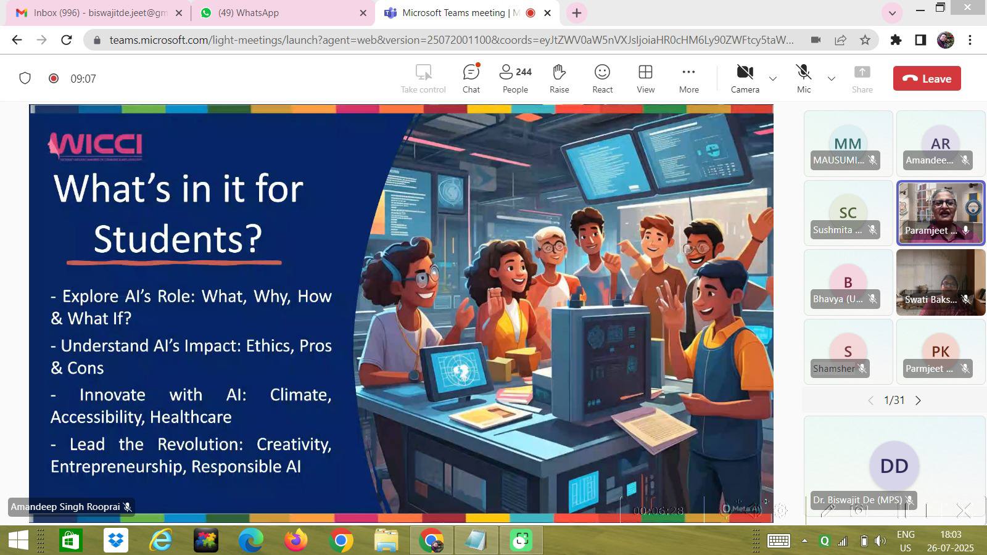Unmute the Mic
This screenshot has width=987, height=555.
pyautogui.click(x=803, y=78)
